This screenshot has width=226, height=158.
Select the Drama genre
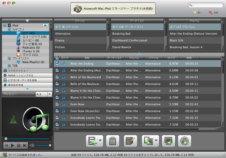[60, 40]
